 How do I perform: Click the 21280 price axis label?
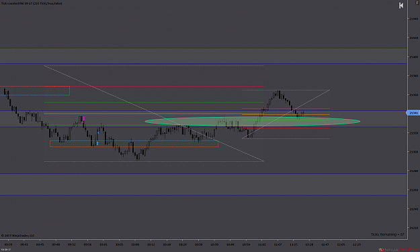click(x=413, y=171)
